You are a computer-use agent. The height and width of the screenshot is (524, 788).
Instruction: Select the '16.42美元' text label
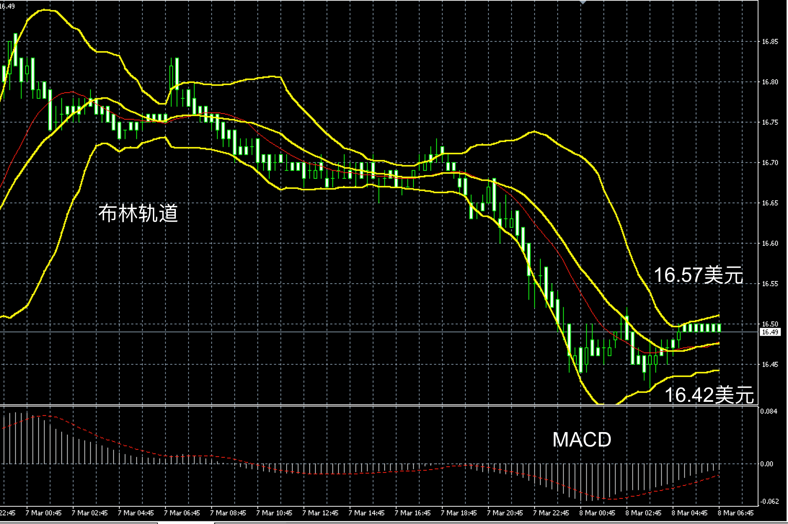(x=709, y=395)
